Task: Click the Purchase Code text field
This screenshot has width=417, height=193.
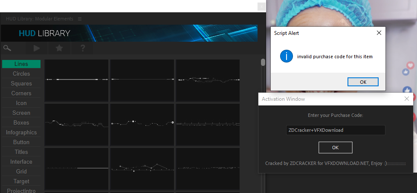Action: (x=335, y=130)
